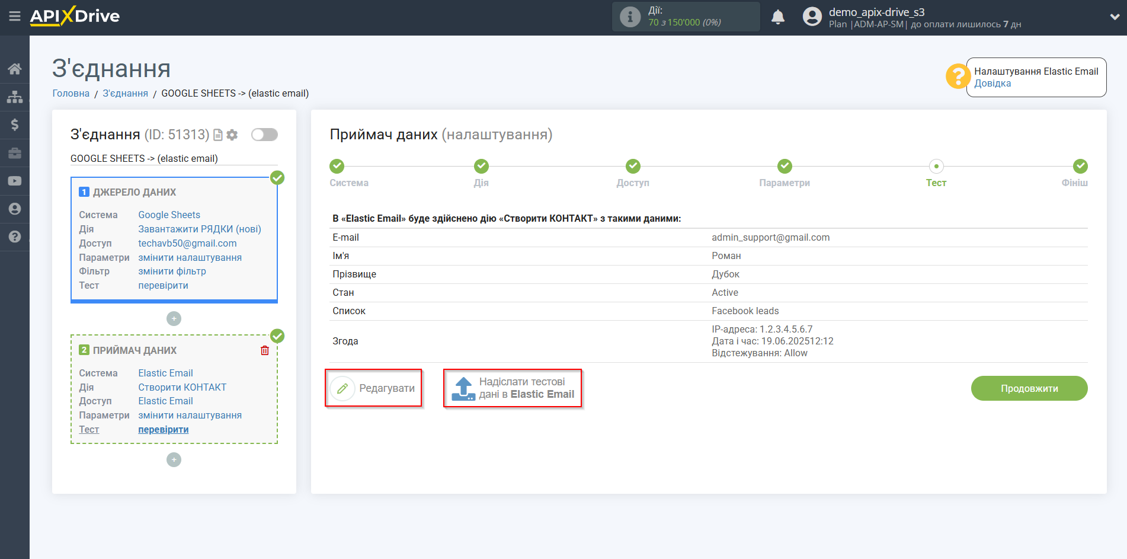
Task: Send test data to Elastic Email
Action: [x=513, y=388]
